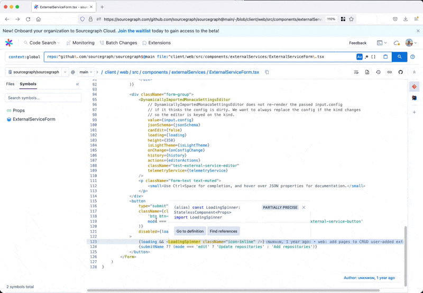
Task: Click horizontal scrollbar at bottom
Action: [x=233, y=290]
